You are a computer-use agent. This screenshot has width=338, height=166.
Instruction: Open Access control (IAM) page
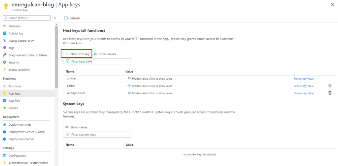point(22,41)
